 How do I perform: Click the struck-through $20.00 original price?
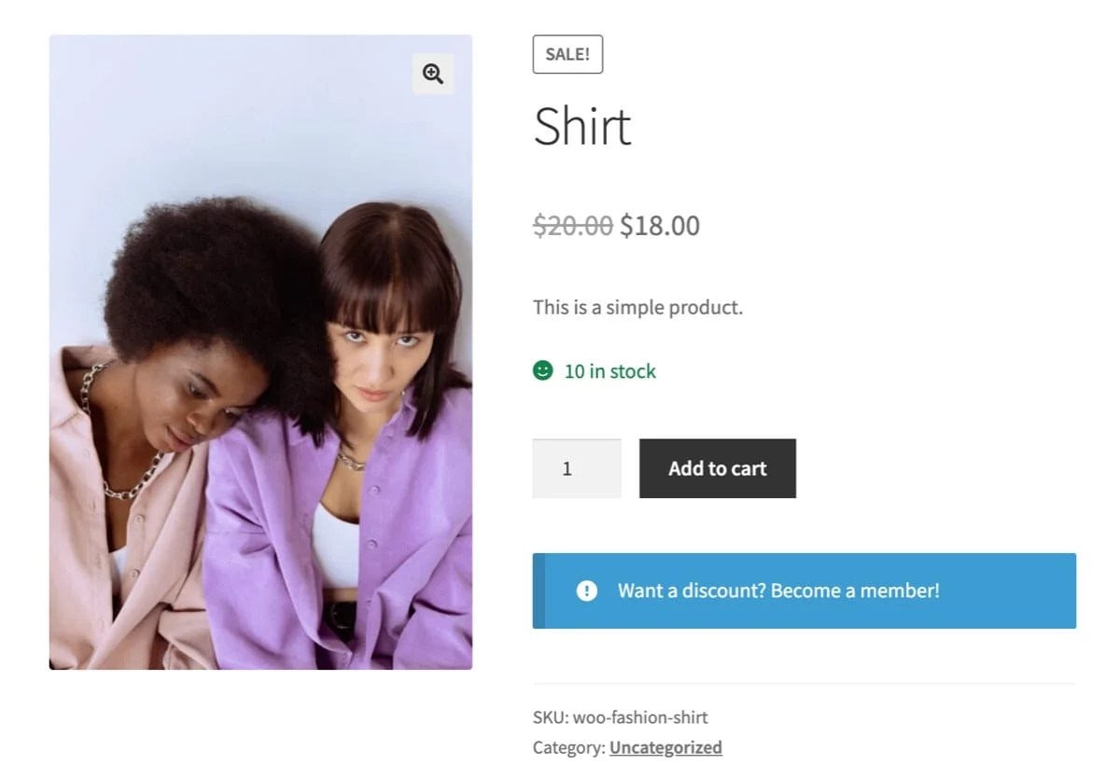coord(572,226)
